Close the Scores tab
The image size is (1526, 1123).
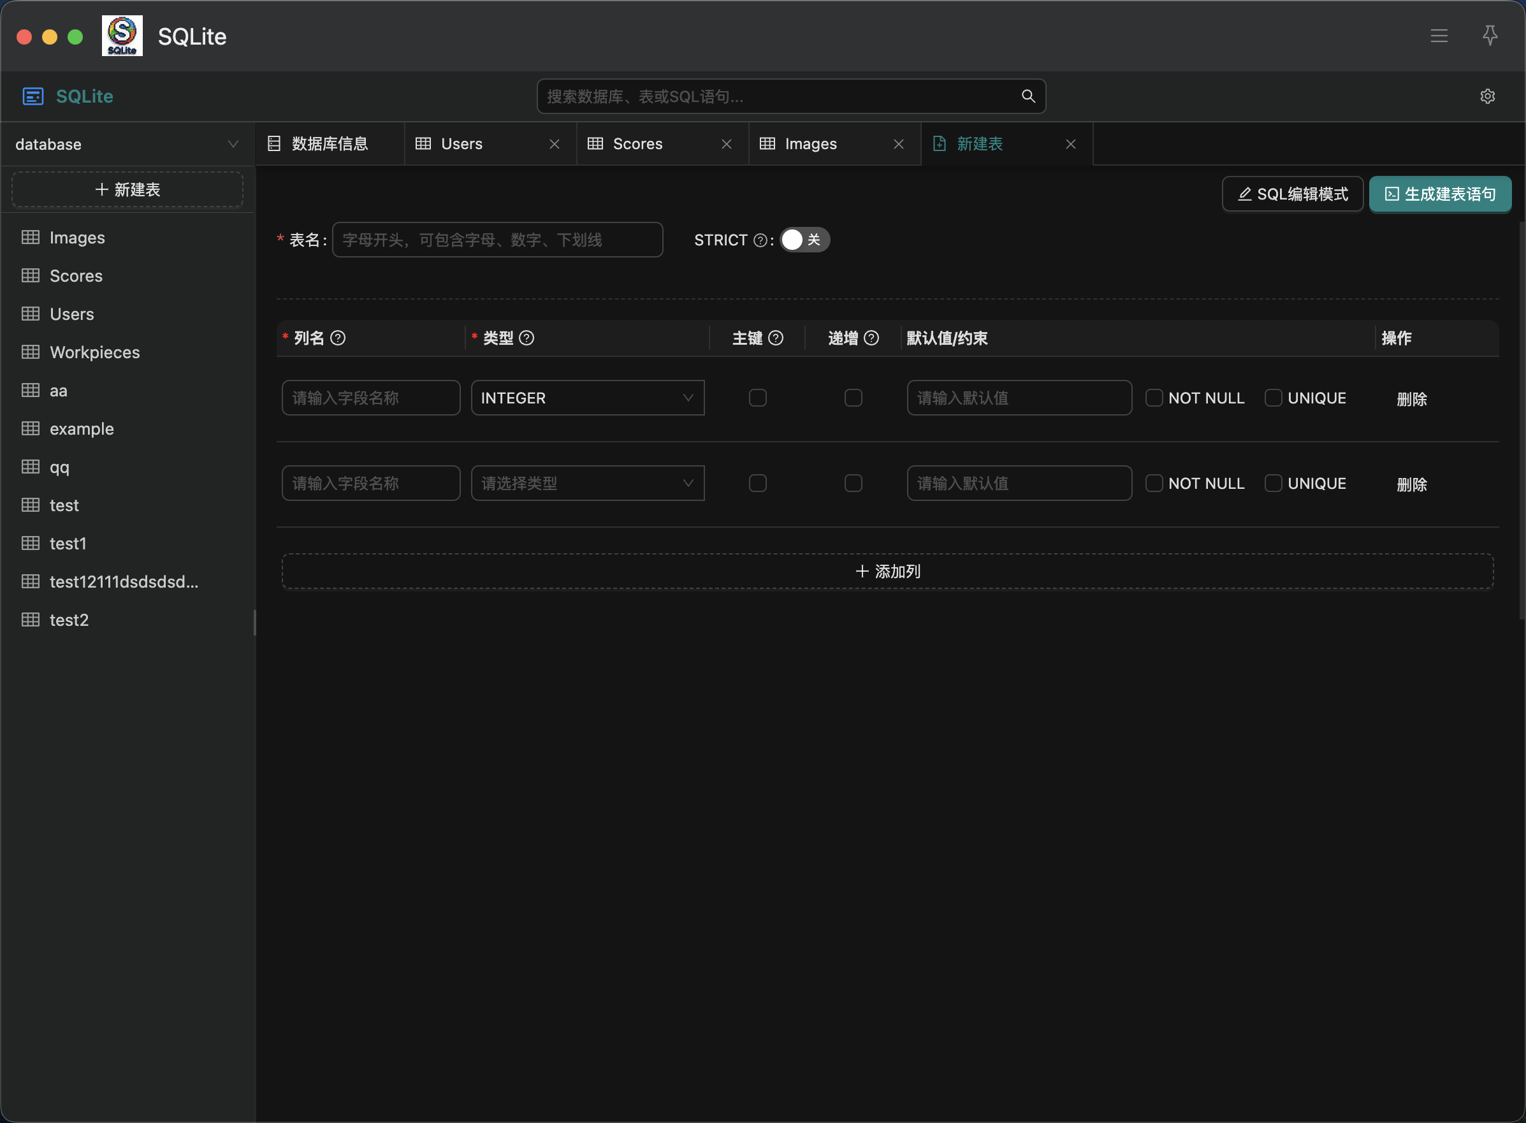(727, 144)
